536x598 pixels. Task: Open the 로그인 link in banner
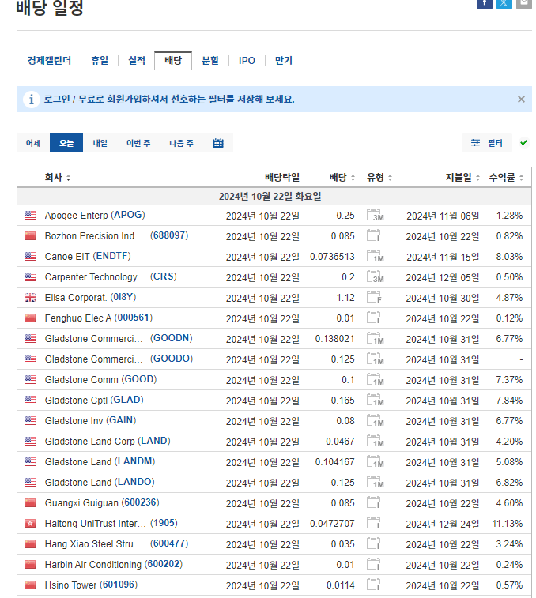[57, 100]
